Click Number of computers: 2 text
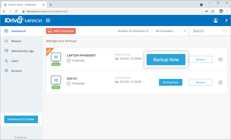Image resolution: width=231 pixels, height=140 pixels. [x=133, y=31]
